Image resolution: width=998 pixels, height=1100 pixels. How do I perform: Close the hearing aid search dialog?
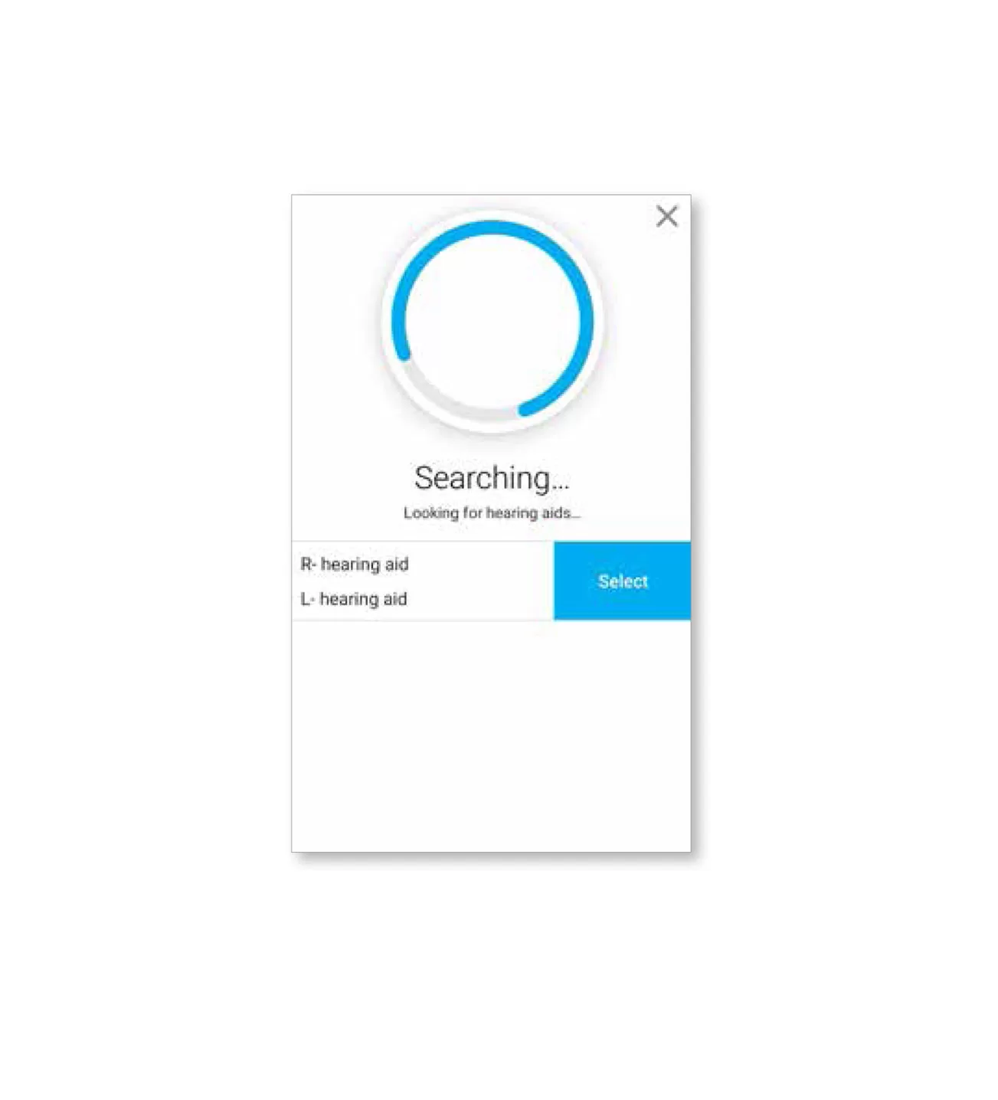click(x=666, y=216)
